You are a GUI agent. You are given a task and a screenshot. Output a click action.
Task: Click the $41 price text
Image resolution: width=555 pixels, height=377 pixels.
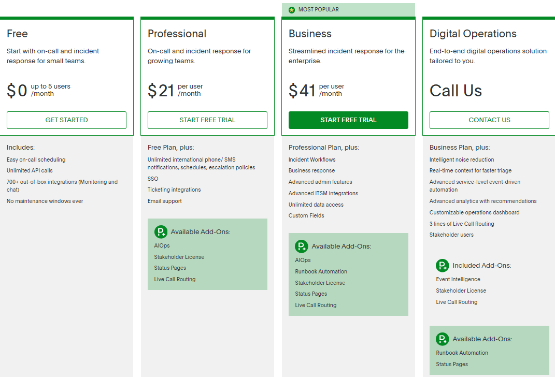pyautogui.click(x=302, y=91)
